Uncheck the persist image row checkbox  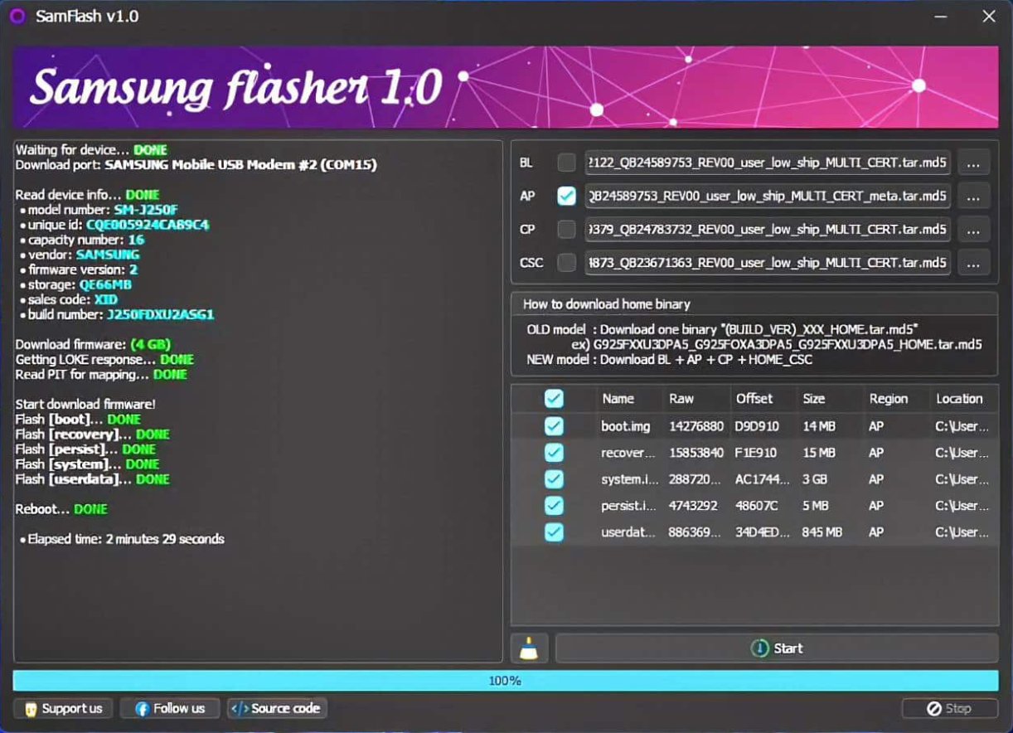click(x=554, y=506)
